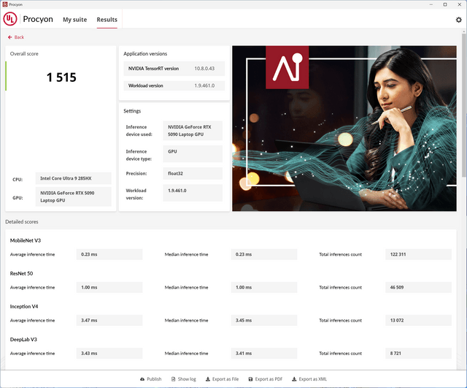This screenshot has height=388, width=467.
Task: Click the TensorRT version value 10.8.0.43
Action: click(204, 69)
